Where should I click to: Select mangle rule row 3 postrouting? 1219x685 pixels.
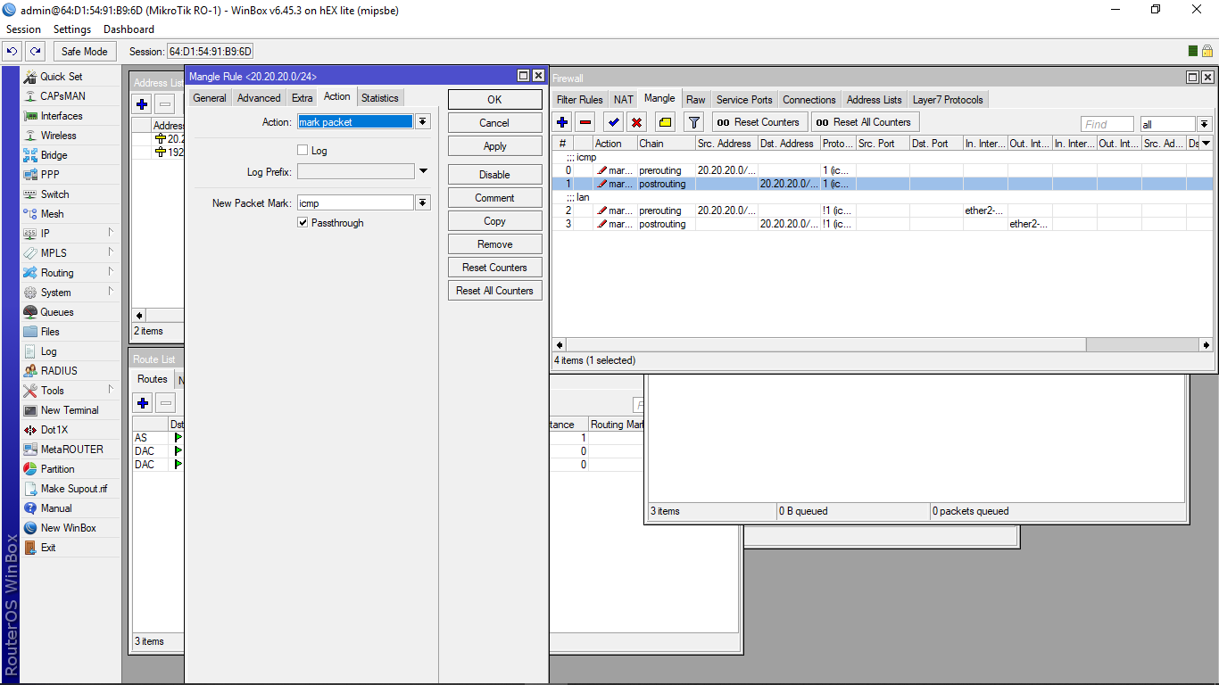882,224
